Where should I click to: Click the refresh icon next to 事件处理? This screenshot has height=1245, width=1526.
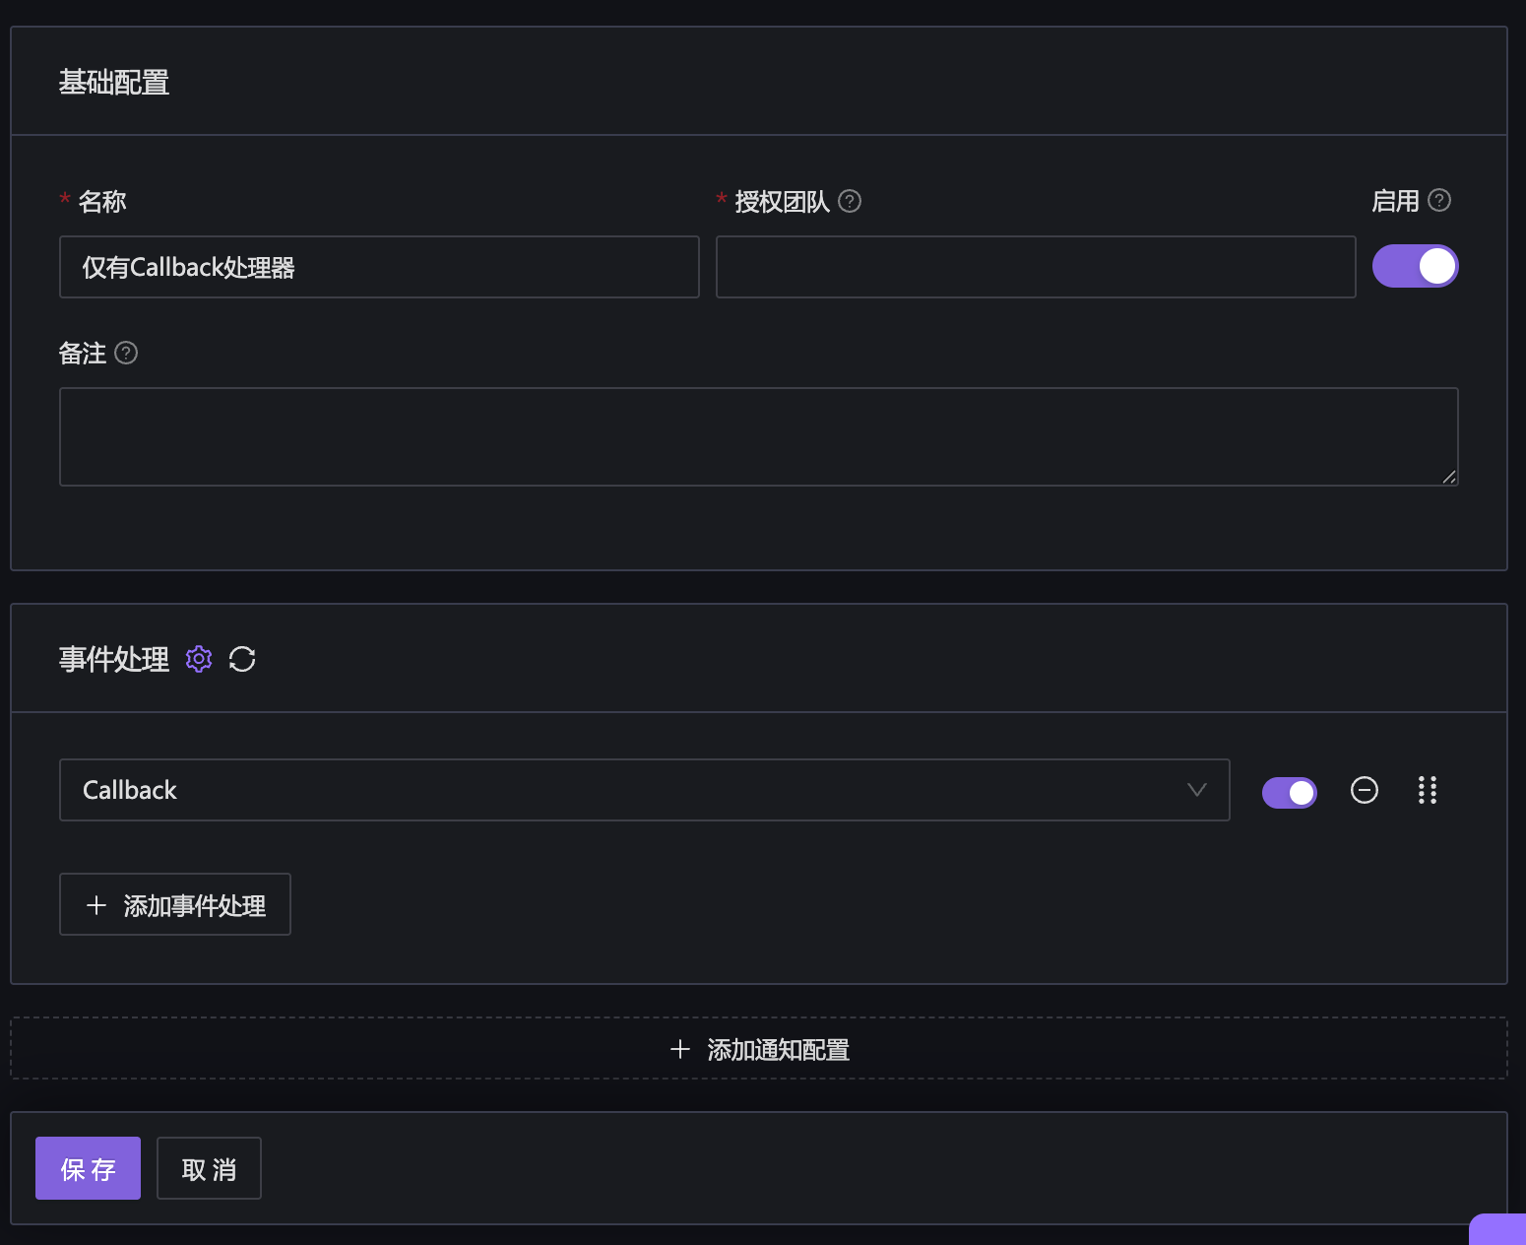(x=242, y=659)
